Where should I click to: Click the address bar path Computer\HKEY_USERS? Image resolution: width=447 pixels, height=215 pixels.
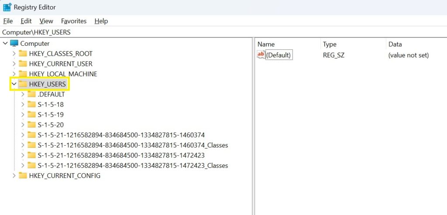pyautogui.click(x=36, y=32)
